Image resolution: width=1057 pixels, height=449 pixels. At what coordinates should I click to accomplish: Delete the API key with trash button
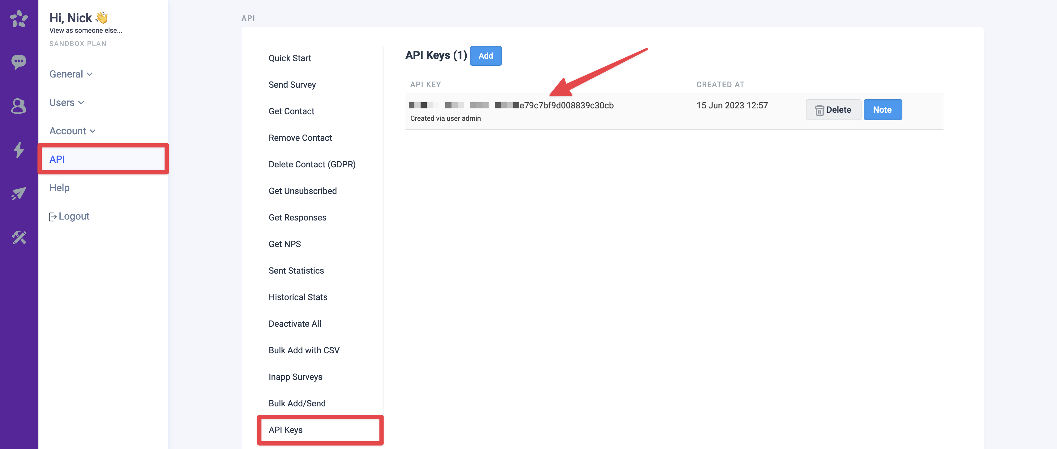(x=833, y=110)
